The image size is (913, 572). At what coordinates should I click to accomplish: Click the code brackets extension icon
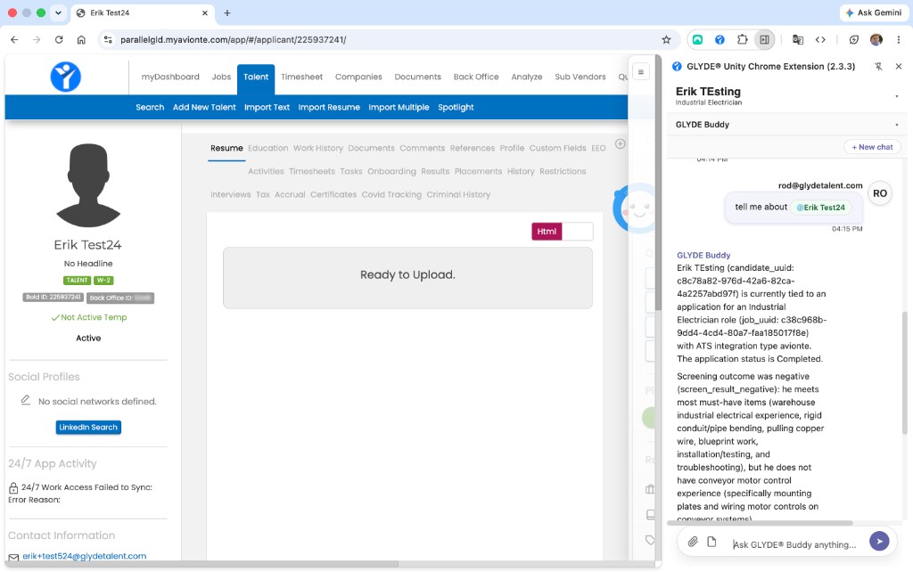(820, 39)
